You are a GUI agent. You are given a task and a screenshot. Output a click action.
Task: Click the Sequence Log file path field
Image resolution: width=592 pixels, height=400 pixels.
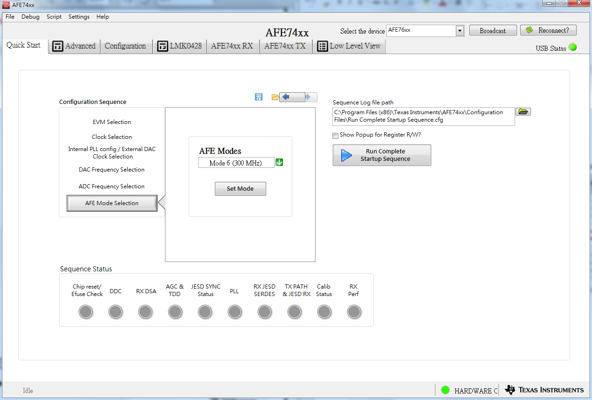[424, 116]
